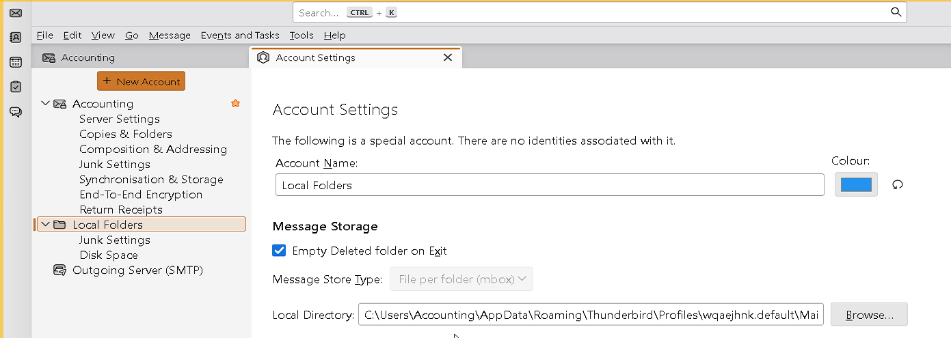Close the Account Settings tab
This screenshot has width=951, height=338.
click(x=448, y=57)
